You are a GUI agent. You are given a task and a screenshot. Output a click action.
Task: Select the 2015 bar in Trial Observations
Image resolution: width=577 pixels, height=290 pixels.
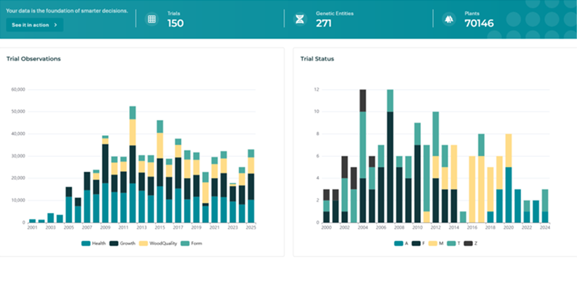coord(160,171)
